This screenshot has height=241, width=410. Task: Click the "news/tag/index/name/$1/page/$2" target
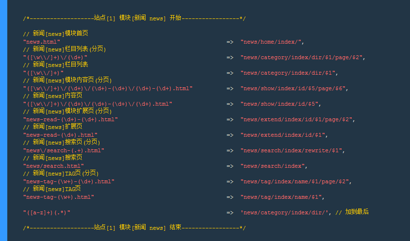(x=295, y=182)
